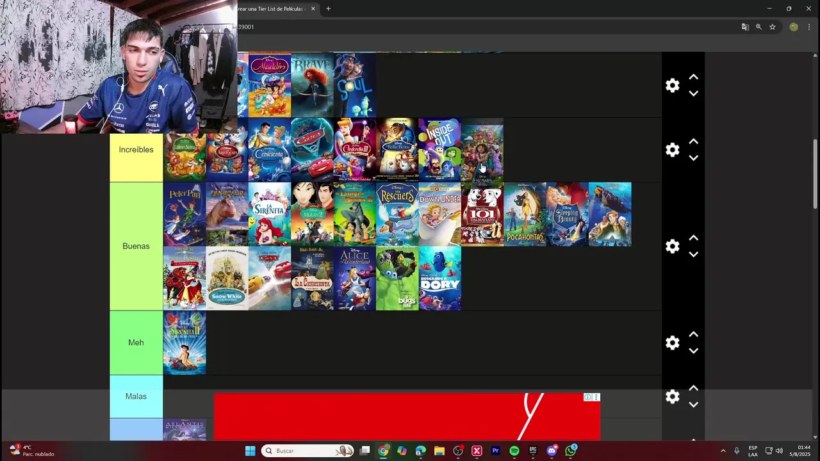Viewport: 820px width, 461px height.
Task: Click the microphone icon in system tray
Action: pos(737,451)
